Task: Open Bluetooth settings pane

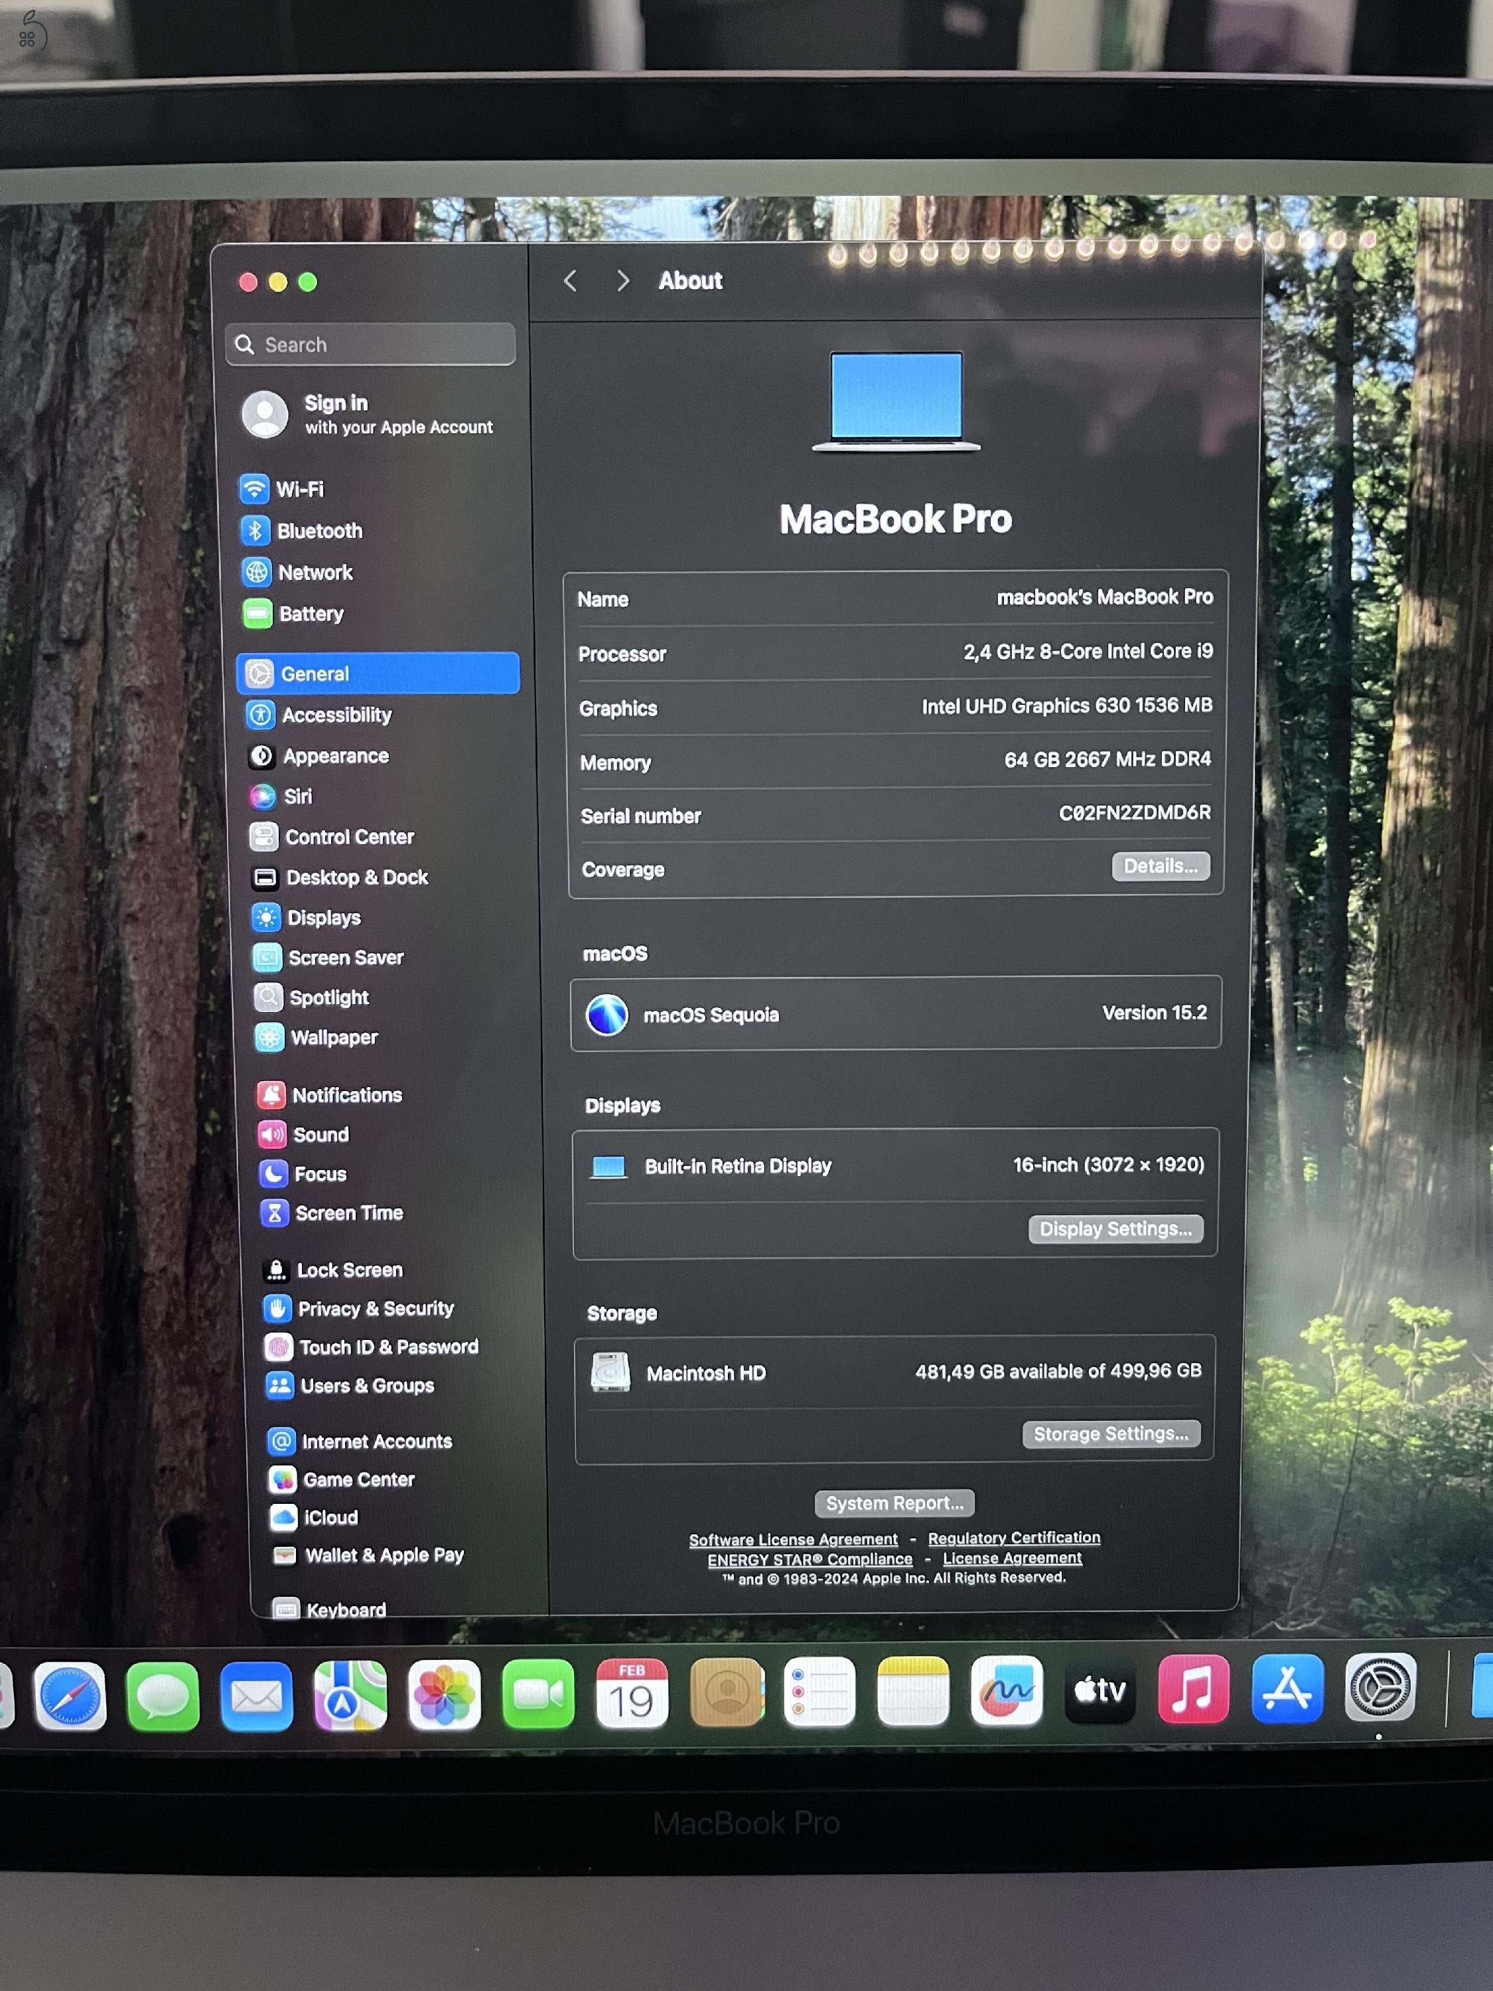Action: (301, 530)
